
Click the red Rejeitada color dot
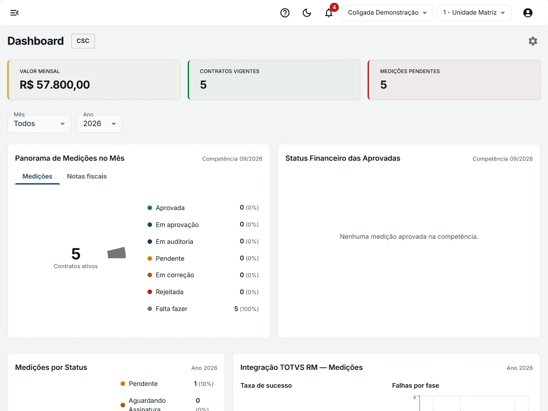coord(150,292)
